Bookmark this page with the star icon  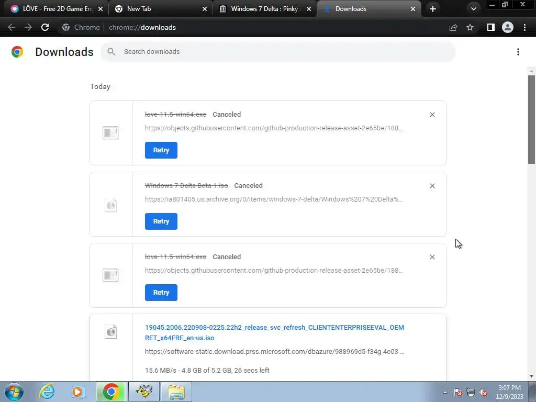click(x=470, y=27)
